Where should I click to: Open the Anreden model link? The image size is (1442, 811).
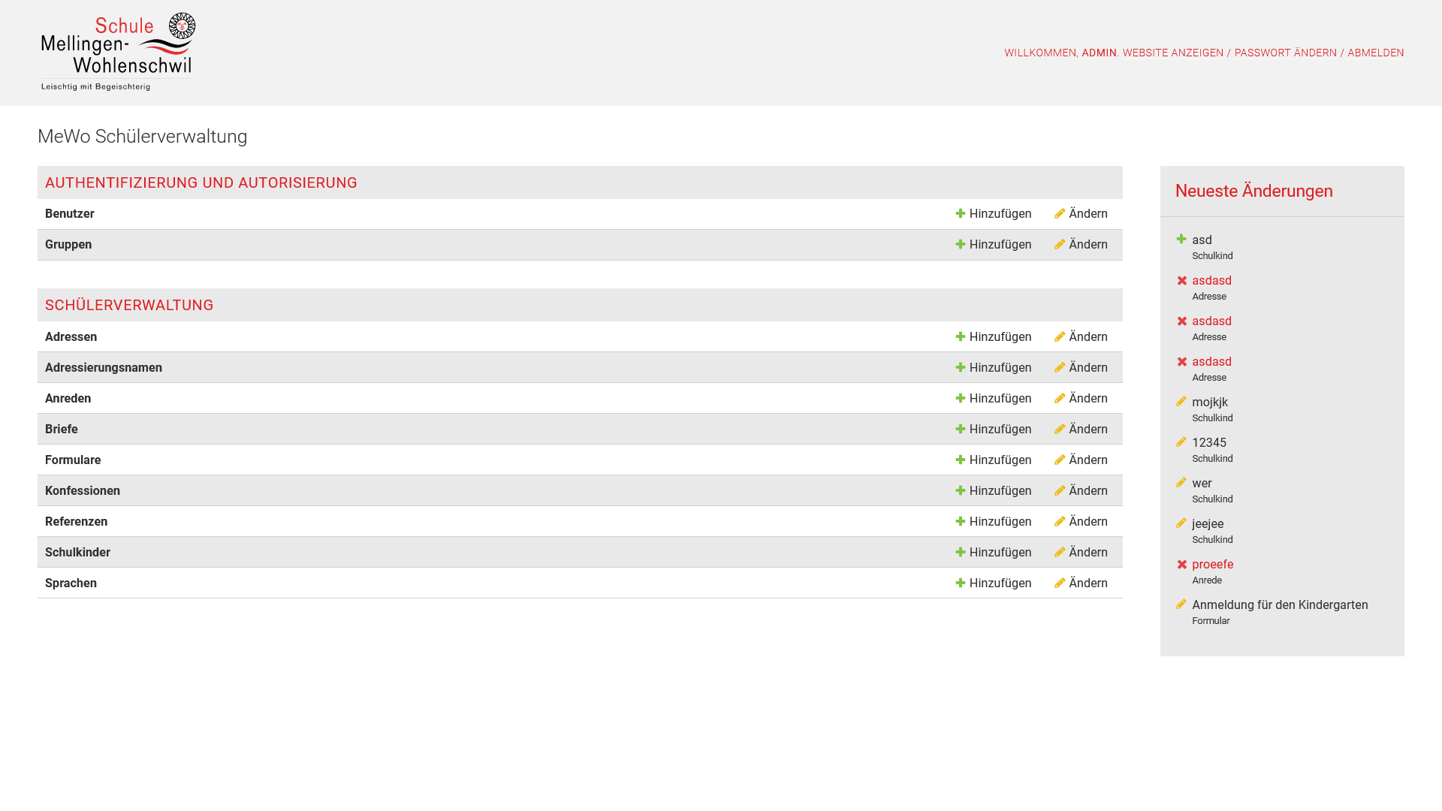(x=68, y=399)
